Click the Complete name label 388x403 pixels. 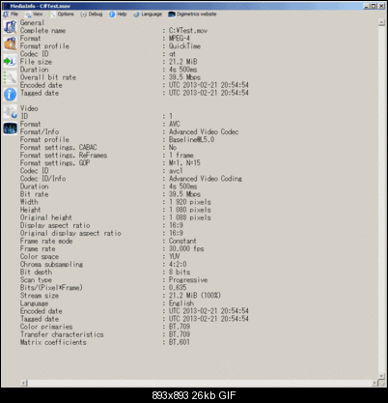point(42,31)
